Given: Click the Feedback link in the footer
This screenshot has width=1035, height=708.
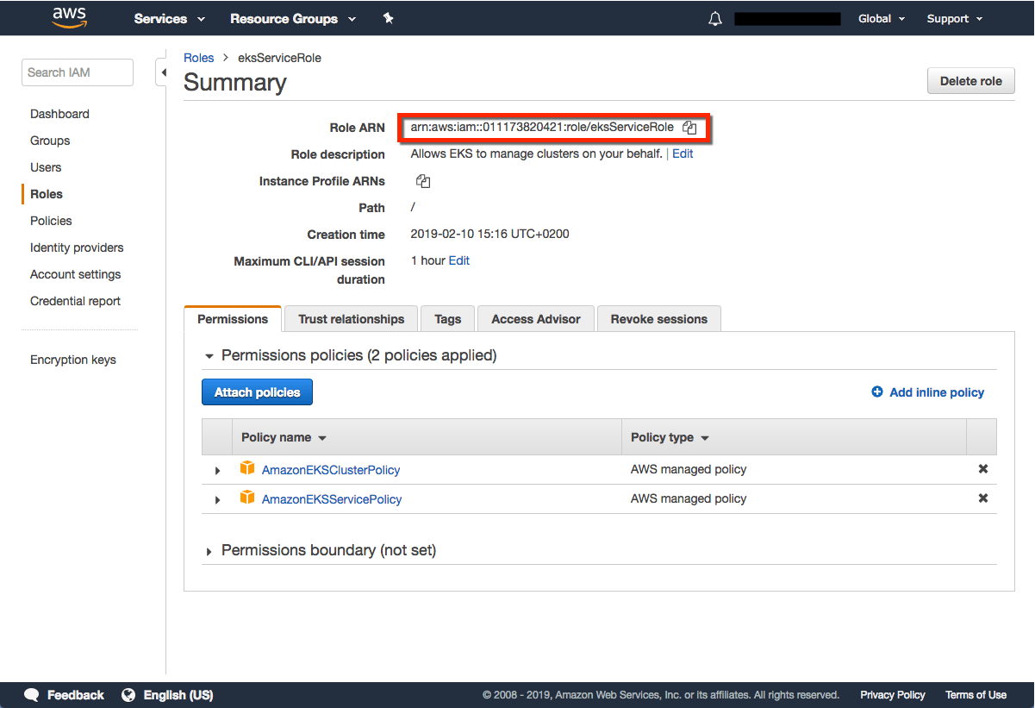Looking at the screenshot, I should pyautogui.click(x=76, y=695).
